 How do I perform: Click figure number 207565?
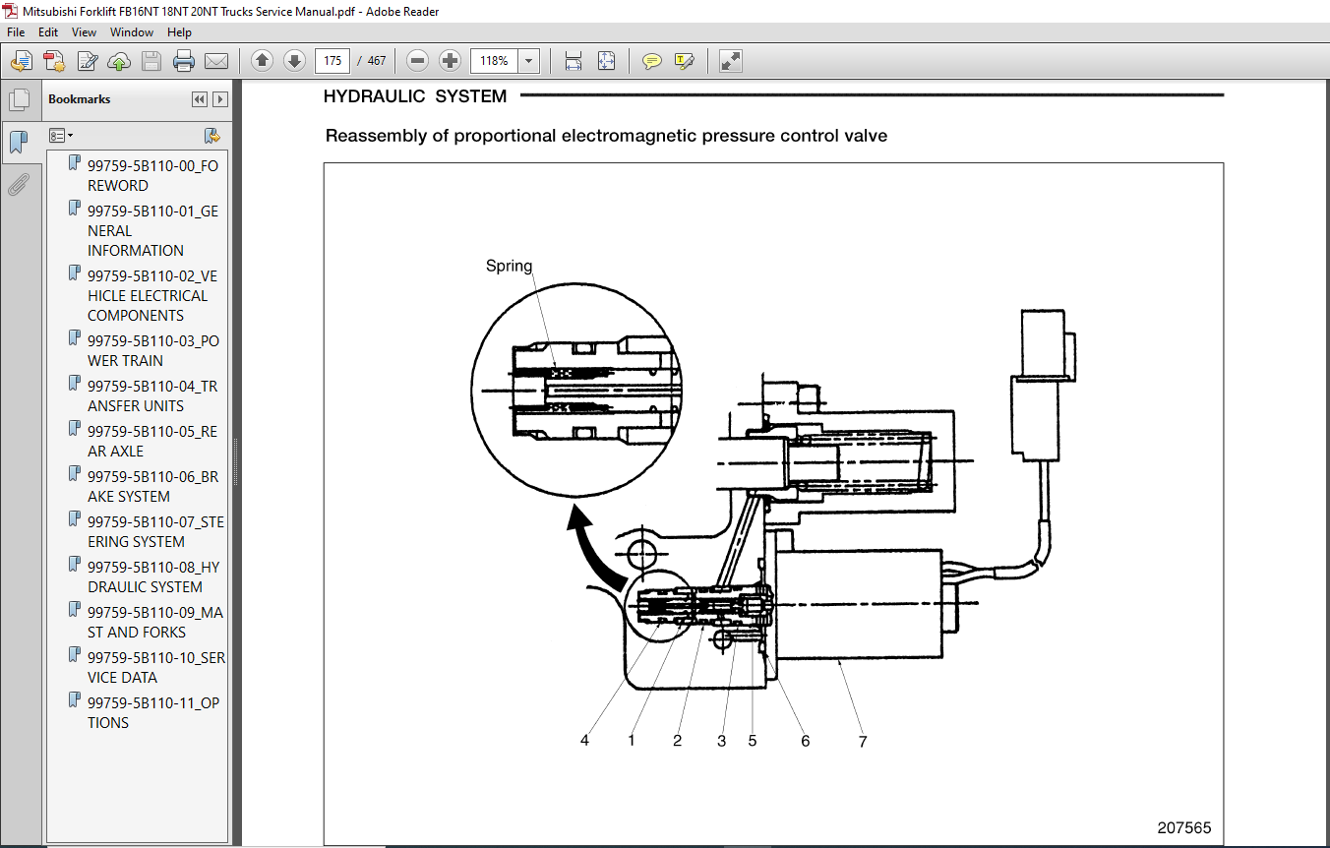(1184, 828)
